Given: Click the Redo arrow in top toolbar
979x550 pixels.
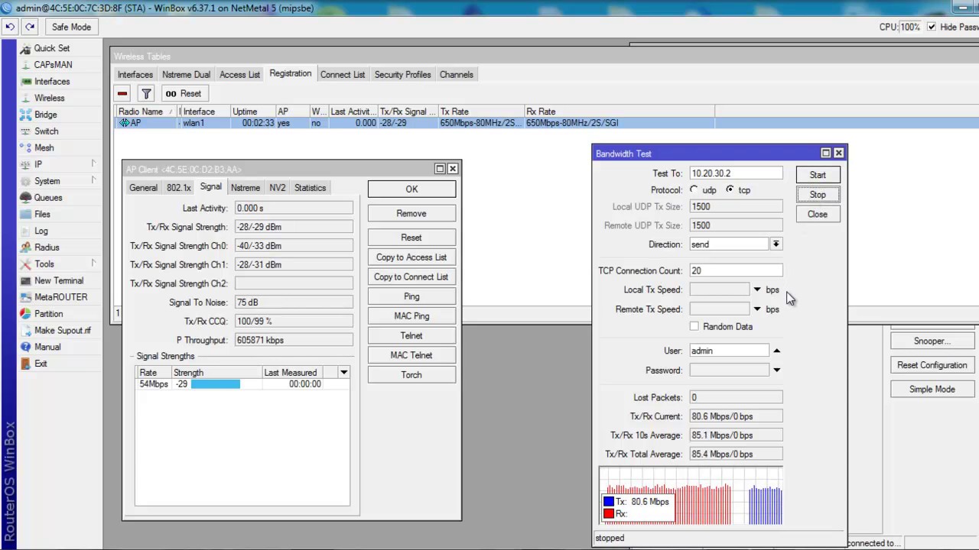Looking at the screenshot, I should 30,27.
